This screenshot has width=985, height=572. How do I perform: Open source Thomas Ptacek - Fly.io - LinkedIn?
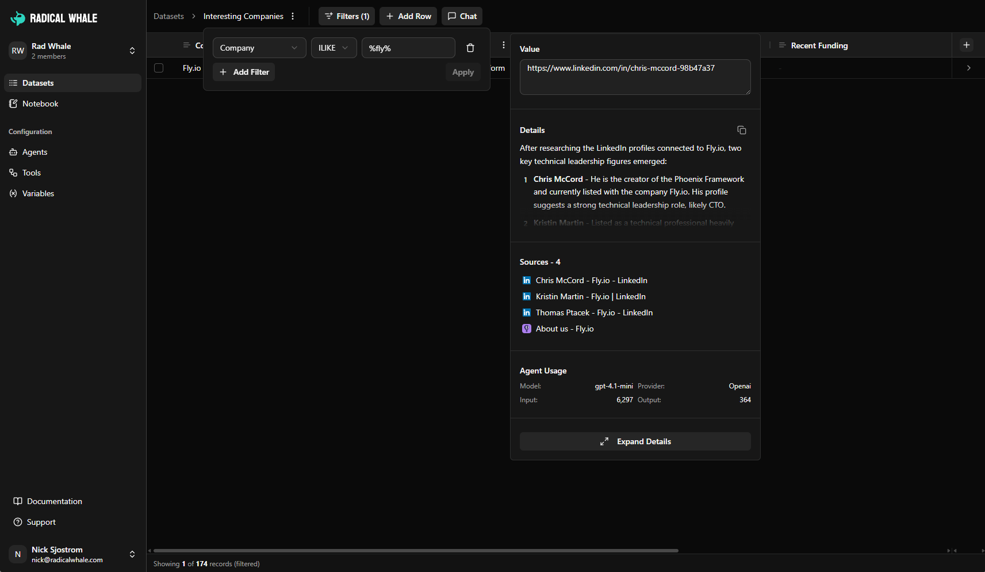click(x=594, y=312)
